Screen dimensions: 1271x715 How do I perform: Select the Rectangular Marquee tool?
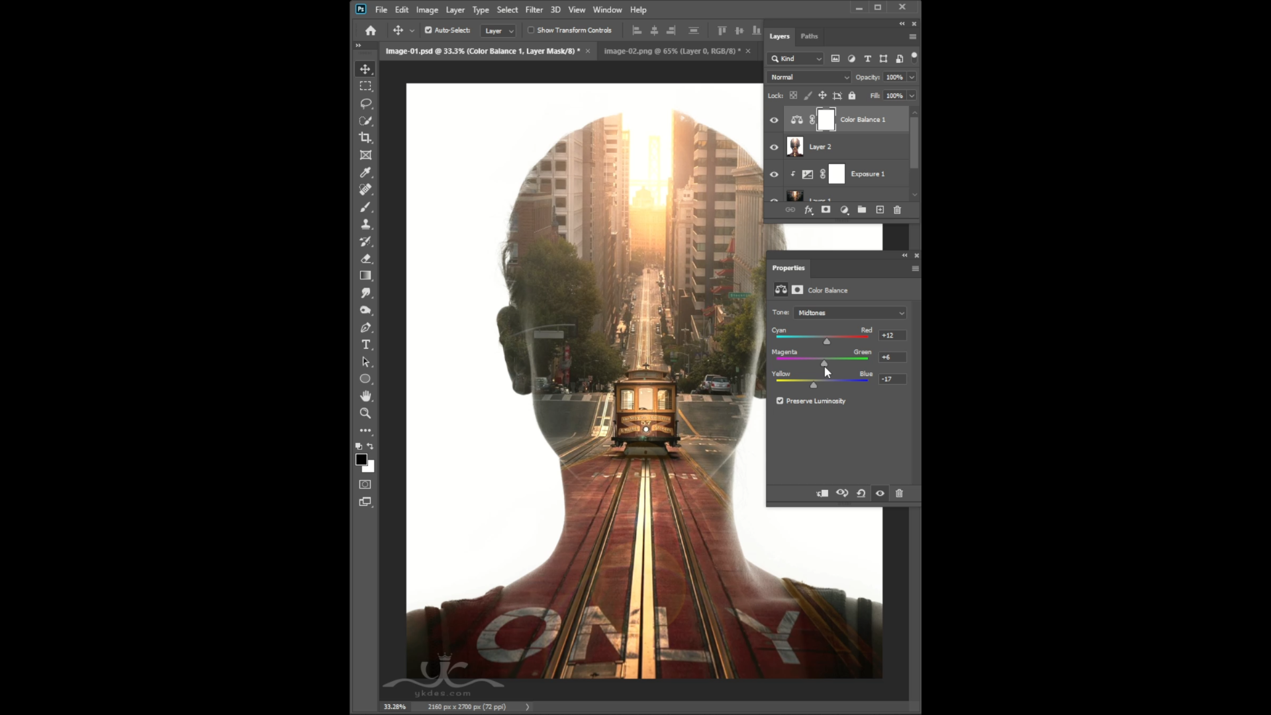click(365, 86)
